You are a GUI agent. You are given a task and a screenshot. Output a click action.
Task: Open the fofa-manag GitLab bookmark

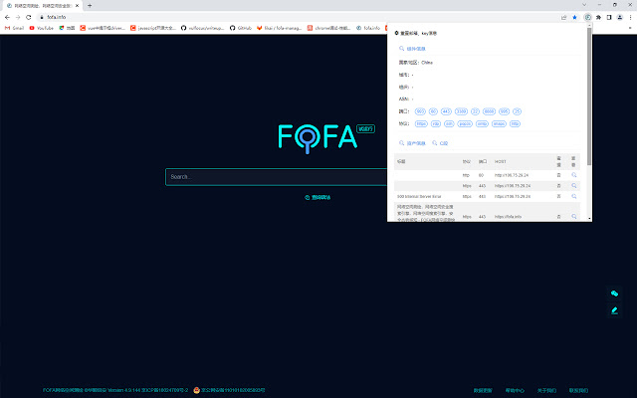(279, 28)
